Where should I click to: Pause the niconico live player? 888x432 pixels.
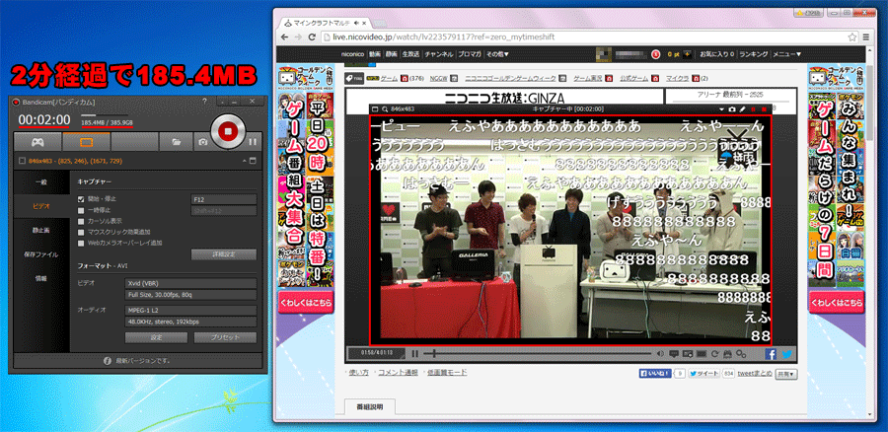click(415, 354)
